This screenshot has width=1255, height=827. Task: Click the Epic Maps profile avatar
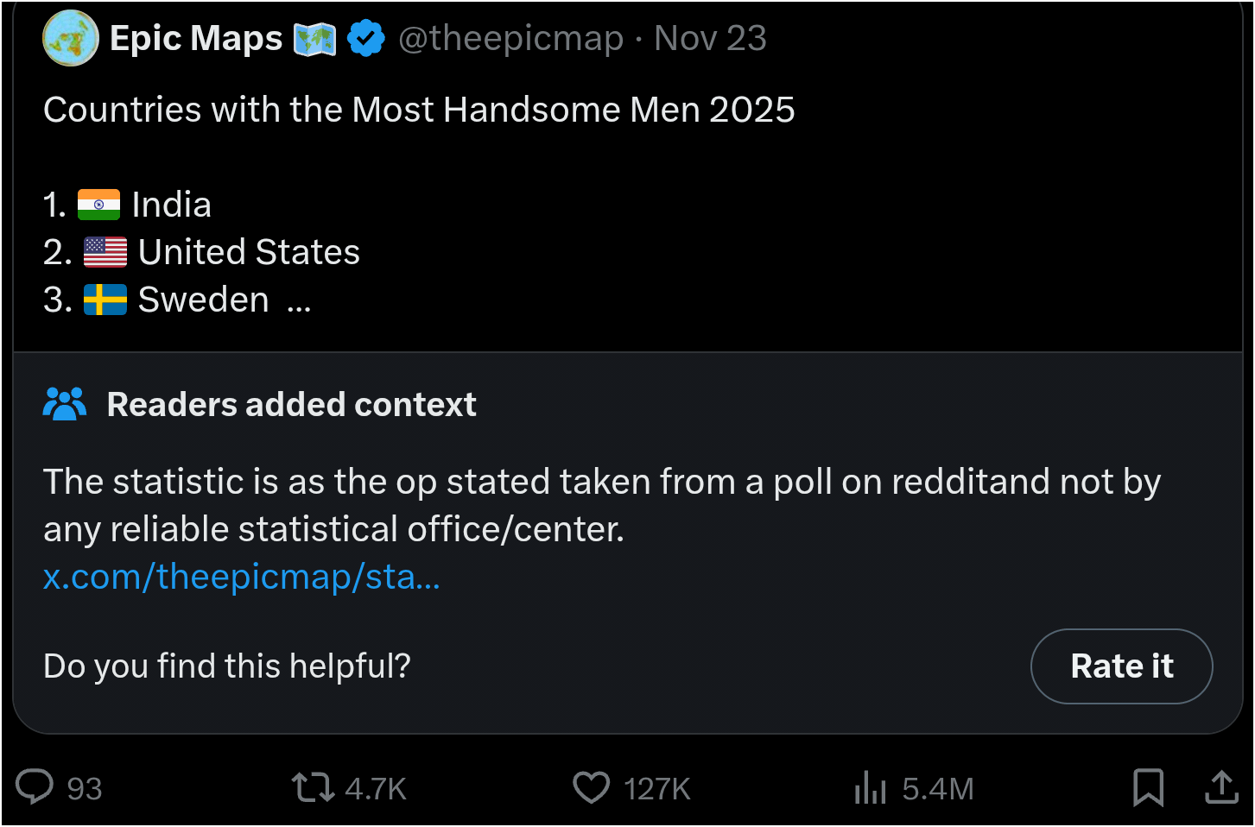point(71,39)
